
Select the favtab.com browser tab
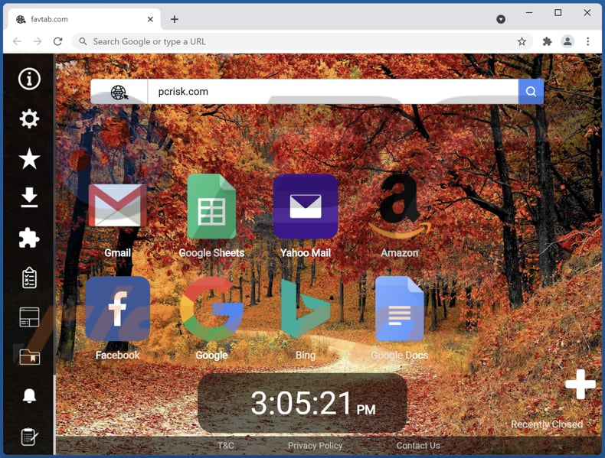coord(83,19)
